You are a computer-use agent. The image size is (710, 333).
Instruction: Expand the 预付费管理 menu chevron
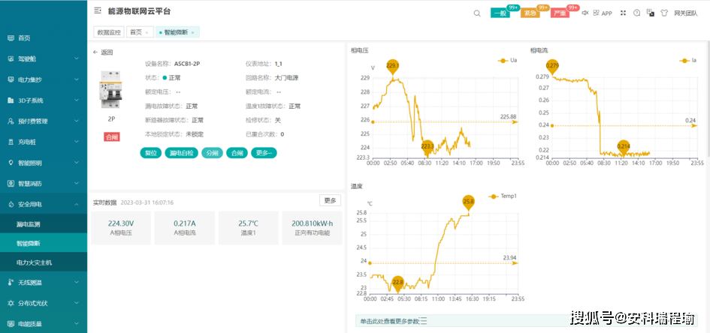76,121
